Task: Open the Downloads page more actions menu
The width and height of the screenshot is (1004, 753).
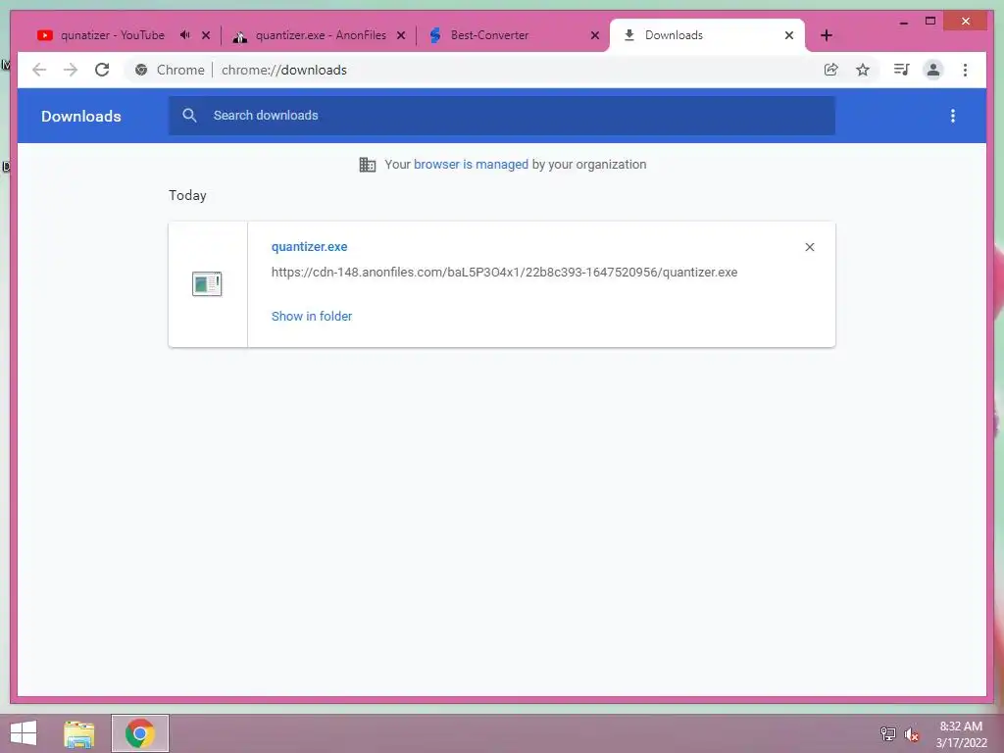Action: point(953,116)
